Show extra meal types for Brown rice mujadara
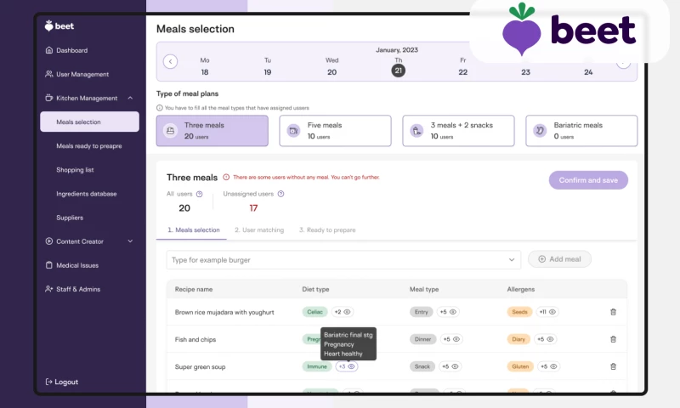 click(x=449, y=312)
